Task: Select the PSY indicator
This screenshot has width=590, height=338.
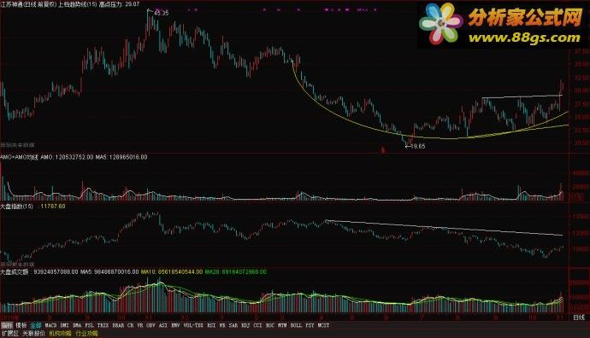Action: 310,325
